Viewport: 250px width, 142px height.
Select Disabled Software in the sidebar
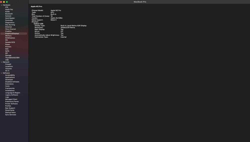[x=12, y=82]
